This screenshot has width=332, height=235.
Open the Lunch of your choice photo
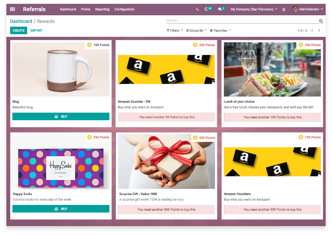tap(272, 69)
